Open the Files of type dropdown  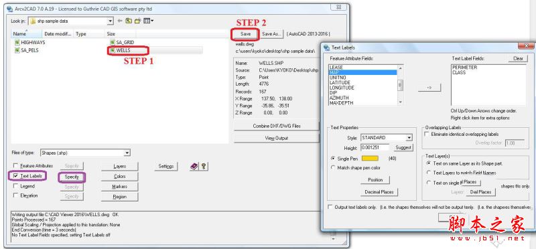(127, 153)
